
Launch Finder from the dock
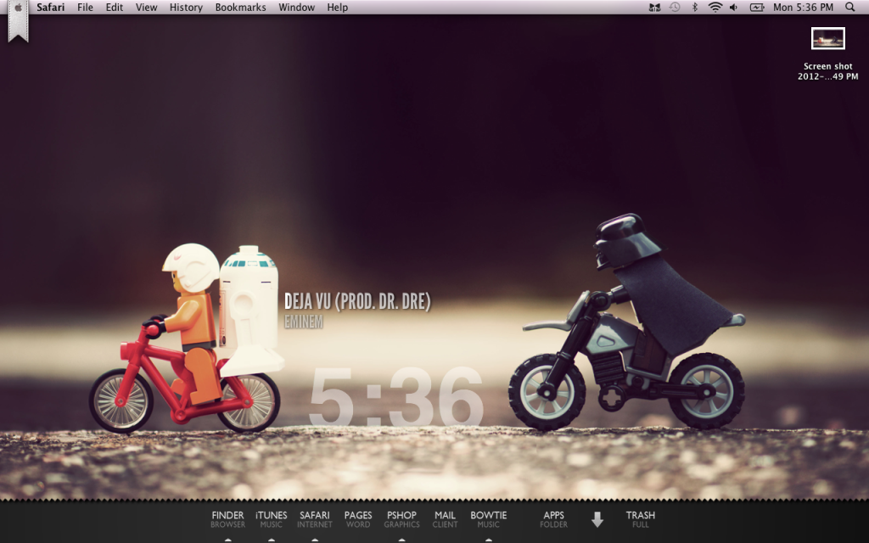click(227, 519)
